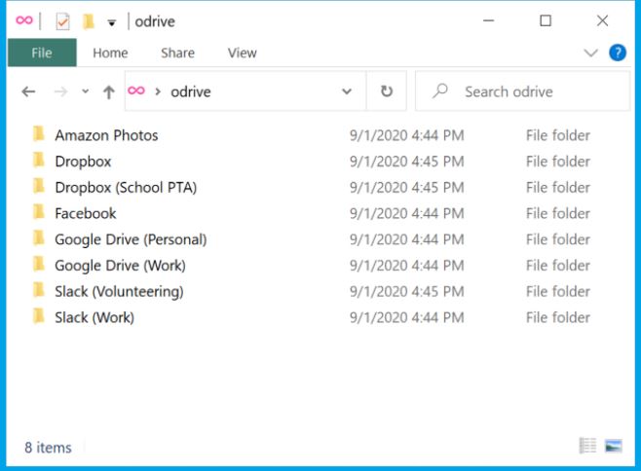Select the Facebook folder name
The width and height of the screenshot is (641, 471).
[86, 213]
